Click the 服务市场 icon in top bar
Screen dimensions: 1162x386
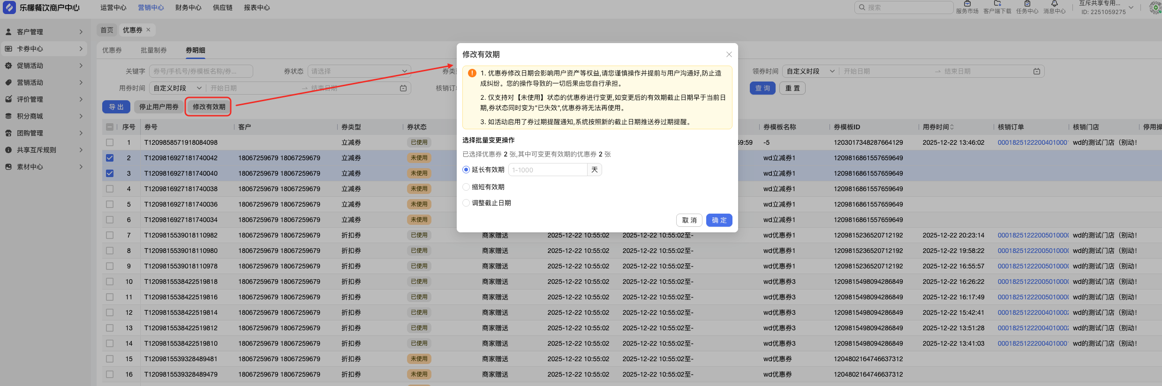[x=967, y=4]
